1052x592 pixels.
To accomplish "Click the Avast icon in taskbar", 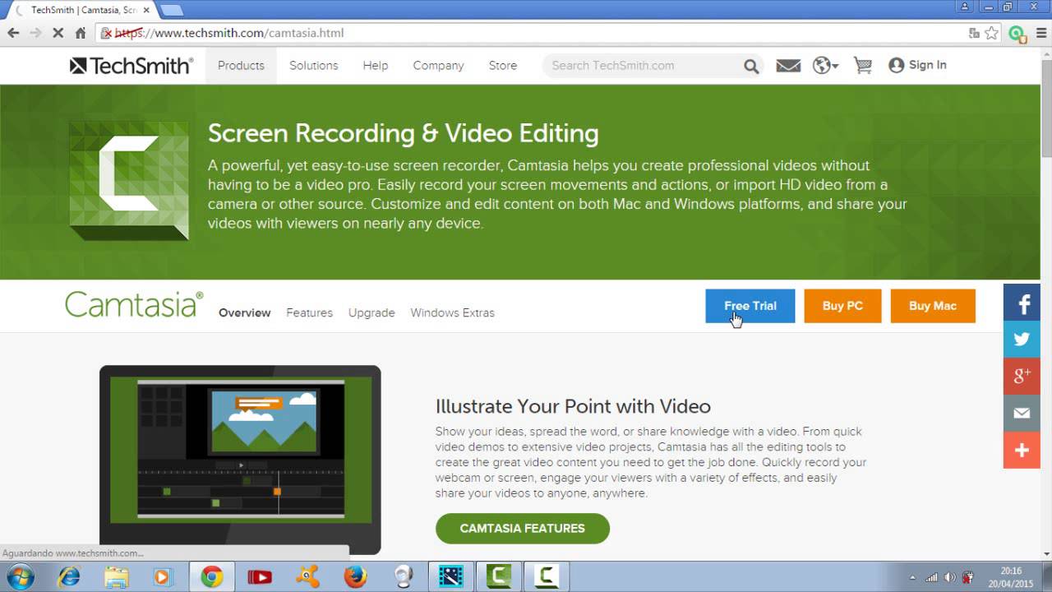I will pos(307,577).
